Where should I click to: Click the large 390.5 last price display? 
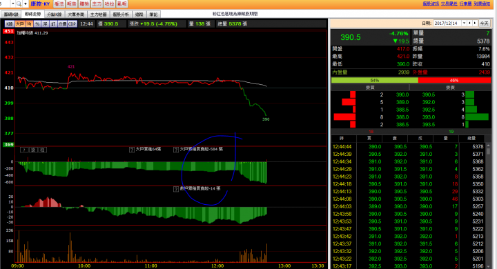tap(351, 37)
